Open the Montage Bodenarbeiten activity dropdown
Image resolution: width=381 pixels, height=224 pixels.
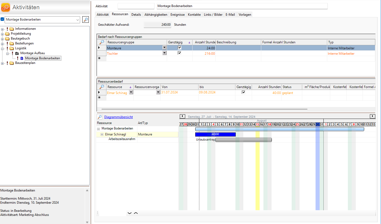[x=78, y=20]
